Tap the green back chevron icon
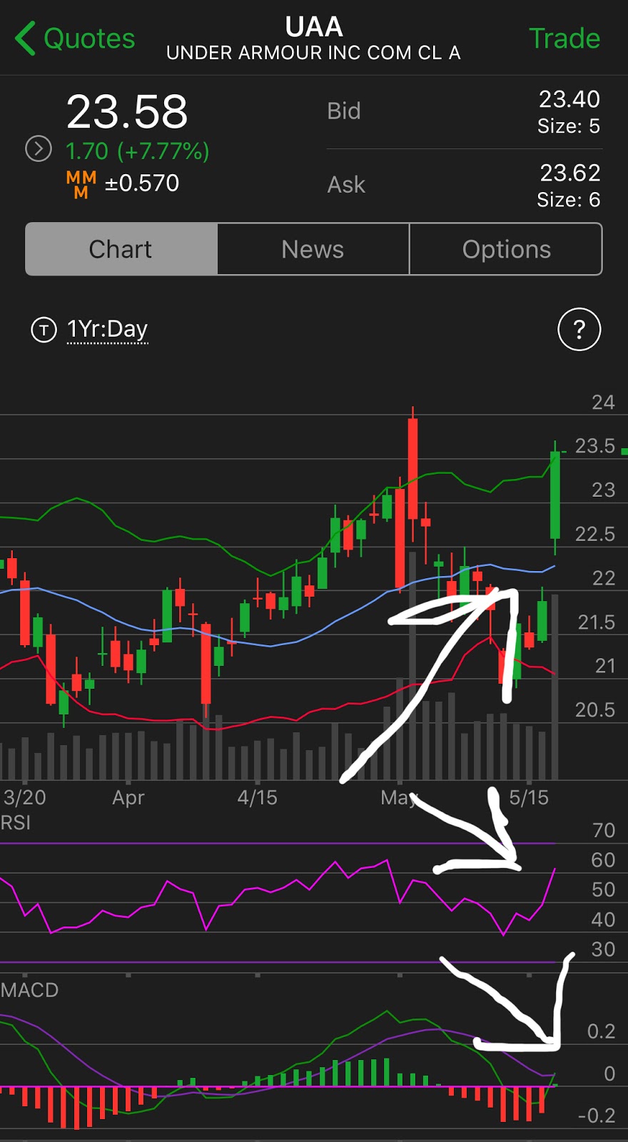Image resolution: width=628 pixels, height=1142 pixels. coord(25,39)
